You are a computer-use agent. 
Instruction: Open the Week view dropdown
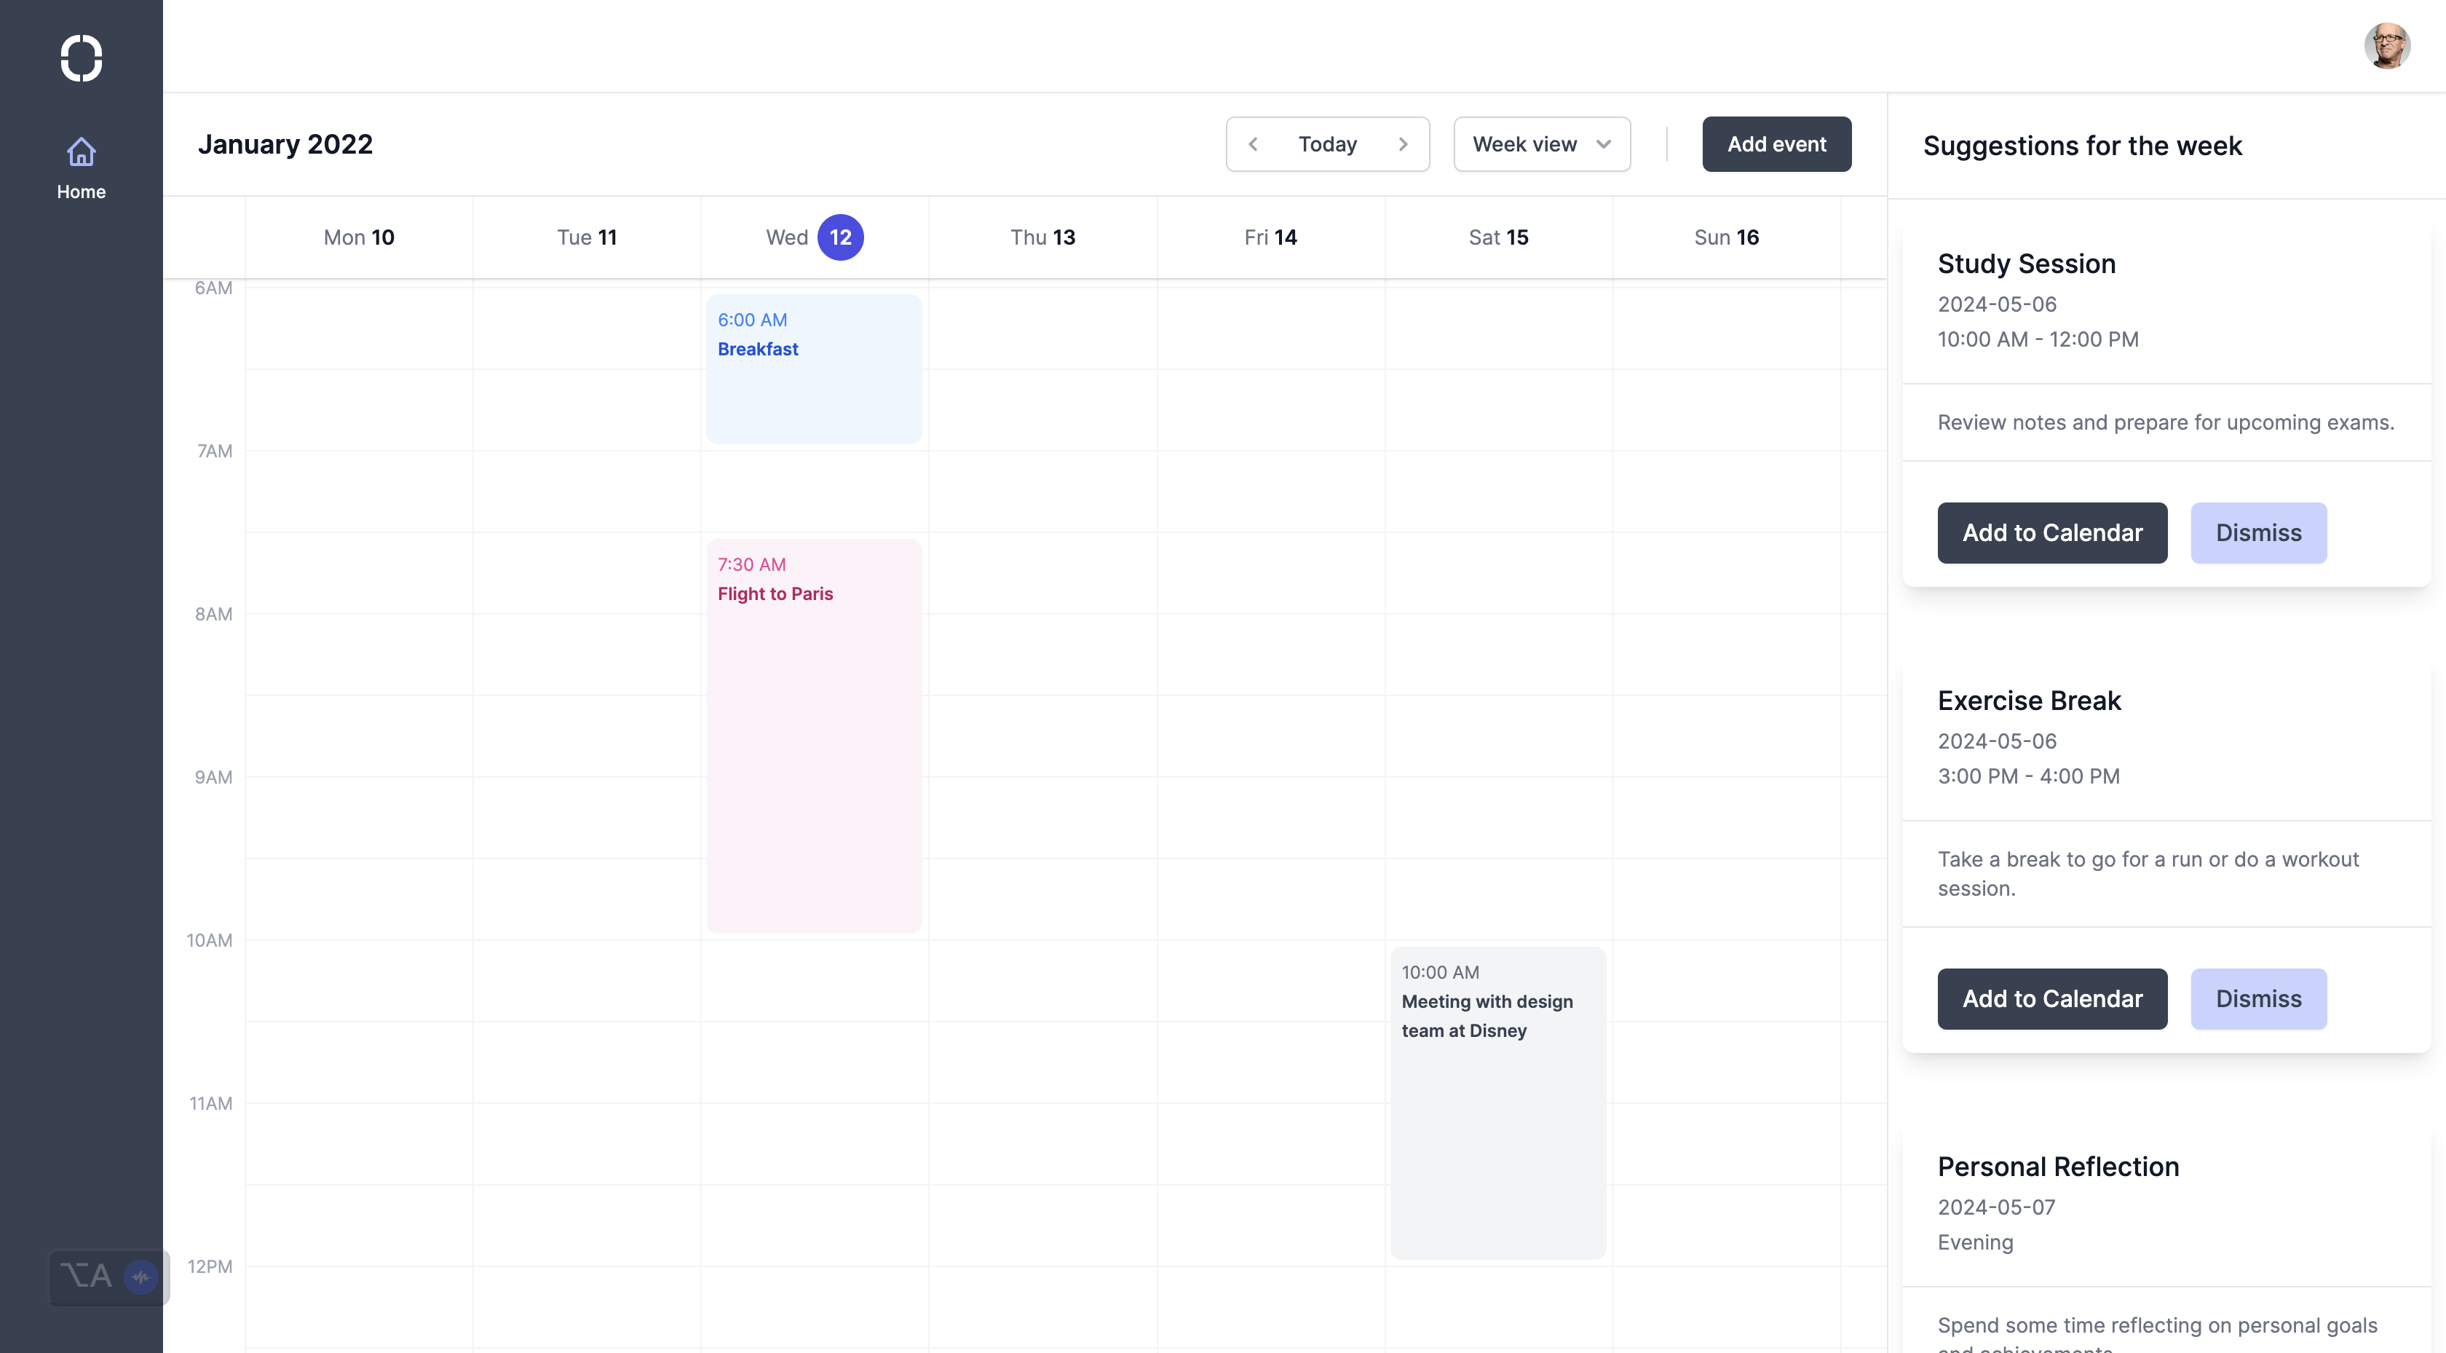[x=1525, y=144]
